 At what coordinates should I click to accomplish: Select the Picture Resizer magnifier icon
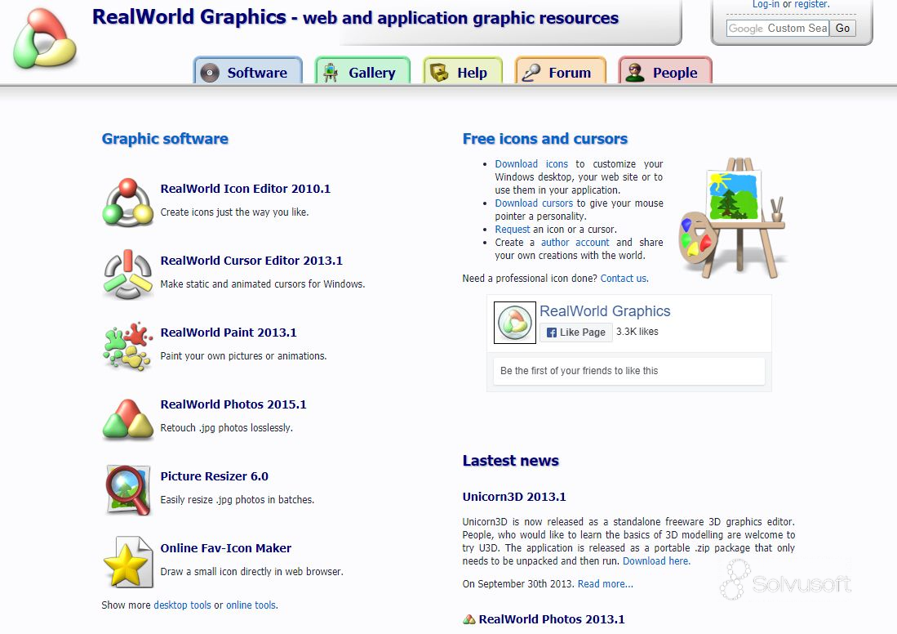(127, 488)
